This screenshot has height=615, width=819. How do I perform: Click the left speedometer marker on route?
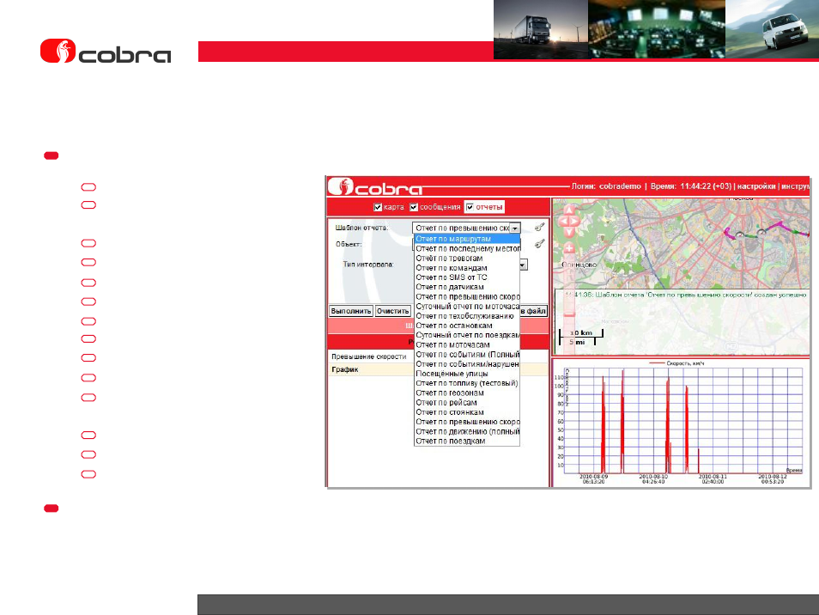[739, 234]
